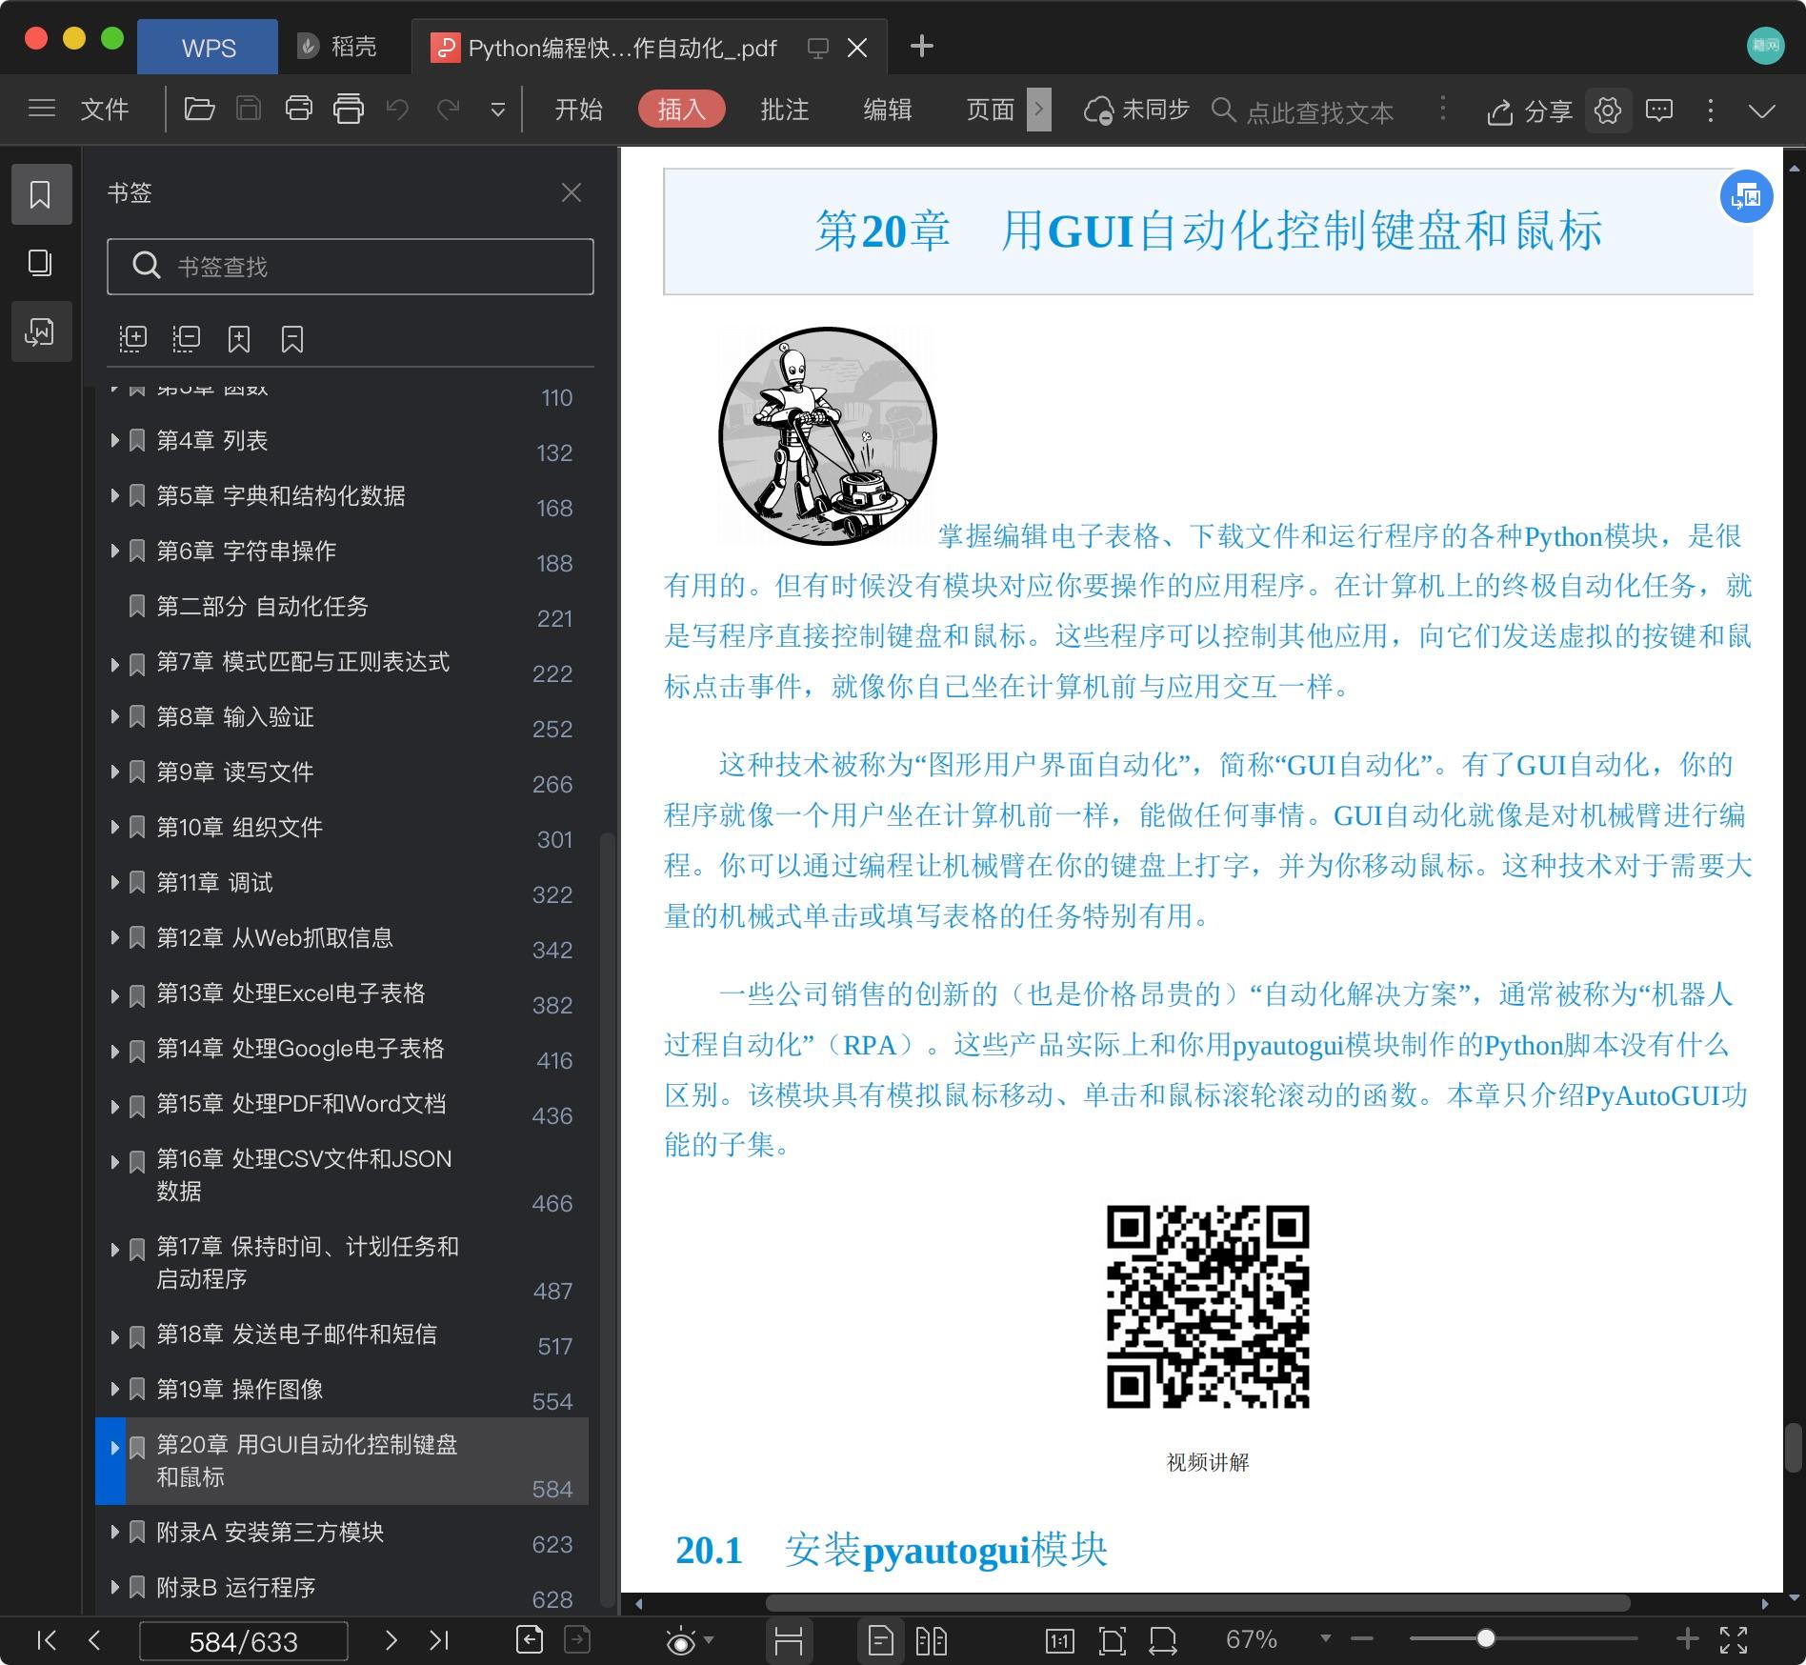Expand the 第4章 列表 bookmark
The height and width of the screenshot is (1665, 1806).
[114, 440]
